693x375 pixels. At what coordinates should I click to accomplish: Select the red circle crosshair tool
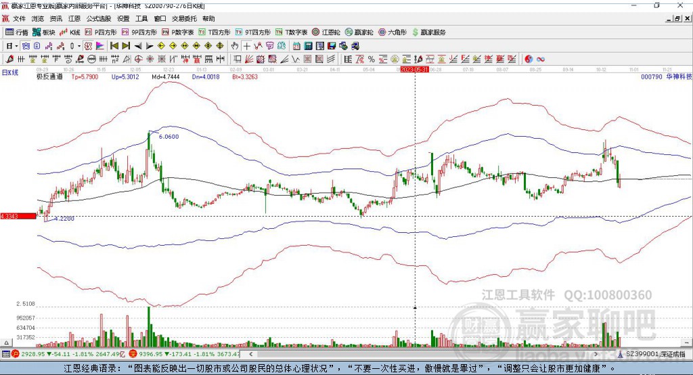click(x=138, y=59)
